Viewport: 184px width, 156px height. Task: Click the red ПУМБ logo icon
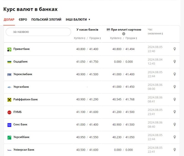tap(9, 112)
